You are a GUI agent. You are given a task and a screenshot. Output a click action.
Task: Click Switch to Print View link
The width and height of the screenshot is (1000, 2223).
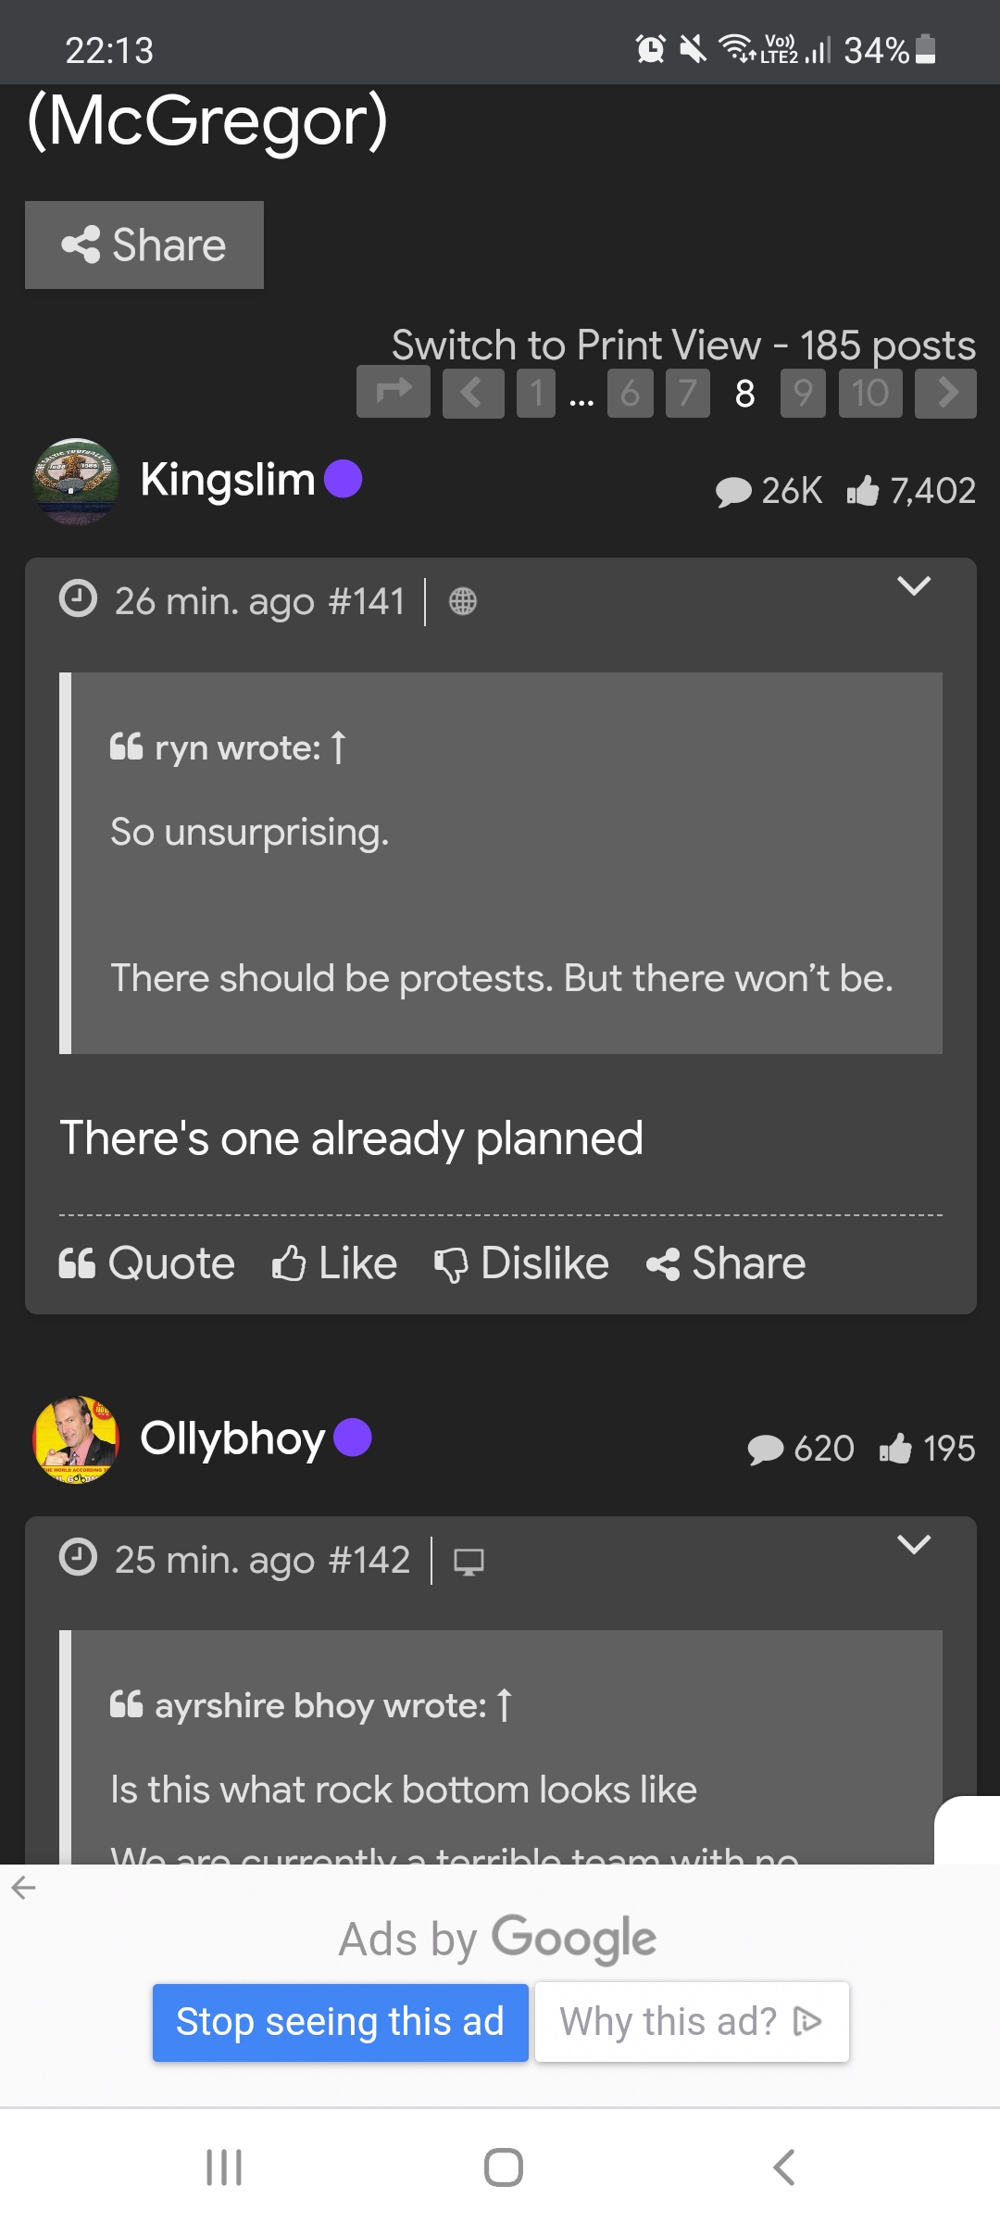click(575, 345)
